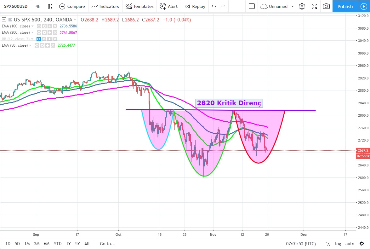Remove the EMA (200, close) indicator
Viewport: 370px width, 249px height.
click(55, 32)
